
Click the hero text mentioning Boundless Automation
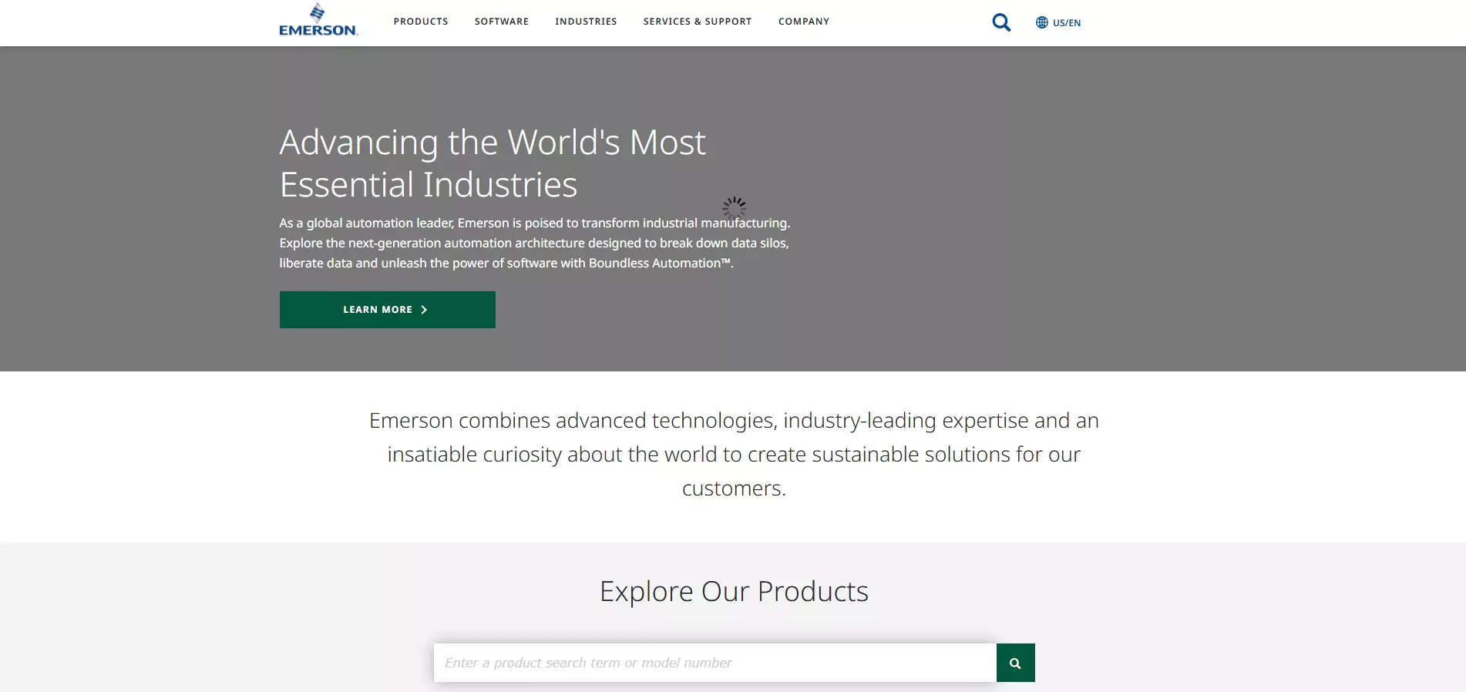tap(535, 243)
